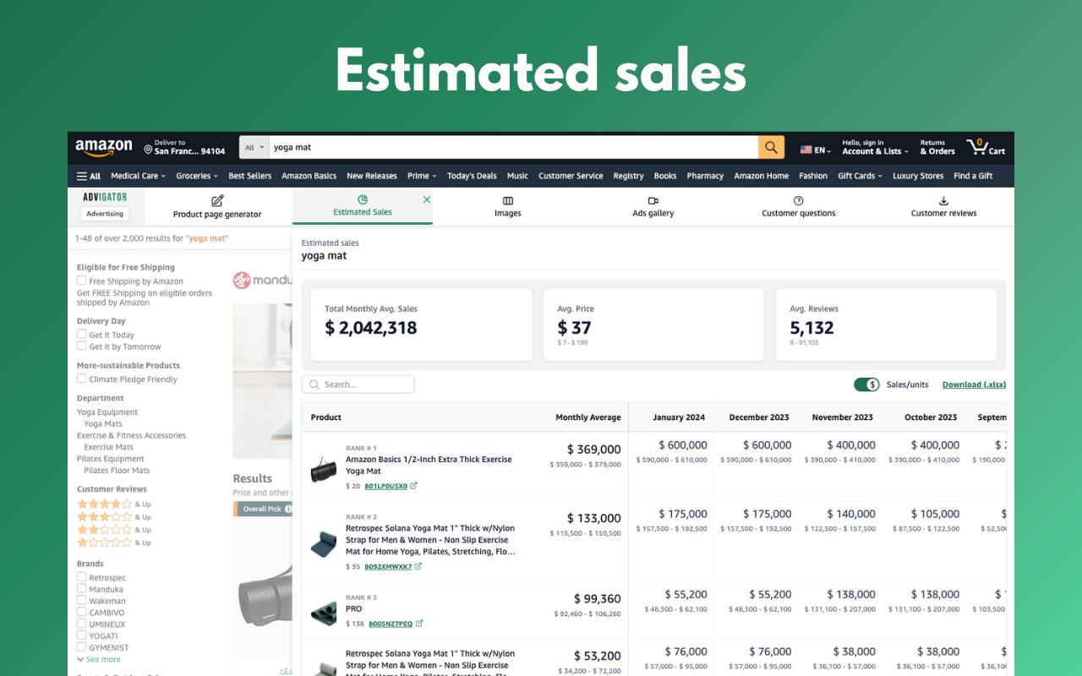Check Climate Pledge Friendly

(x=82, y=379)
